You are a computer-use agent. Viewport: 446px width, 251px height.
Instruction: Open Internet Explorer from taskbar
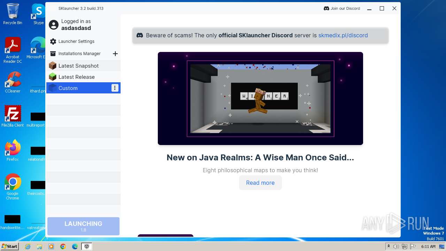tap(28, 246)
